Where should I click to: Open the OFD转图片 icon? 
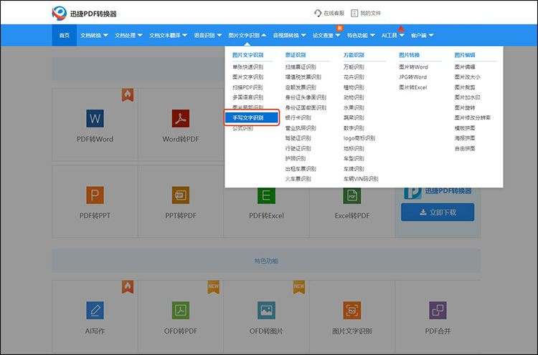266,310
